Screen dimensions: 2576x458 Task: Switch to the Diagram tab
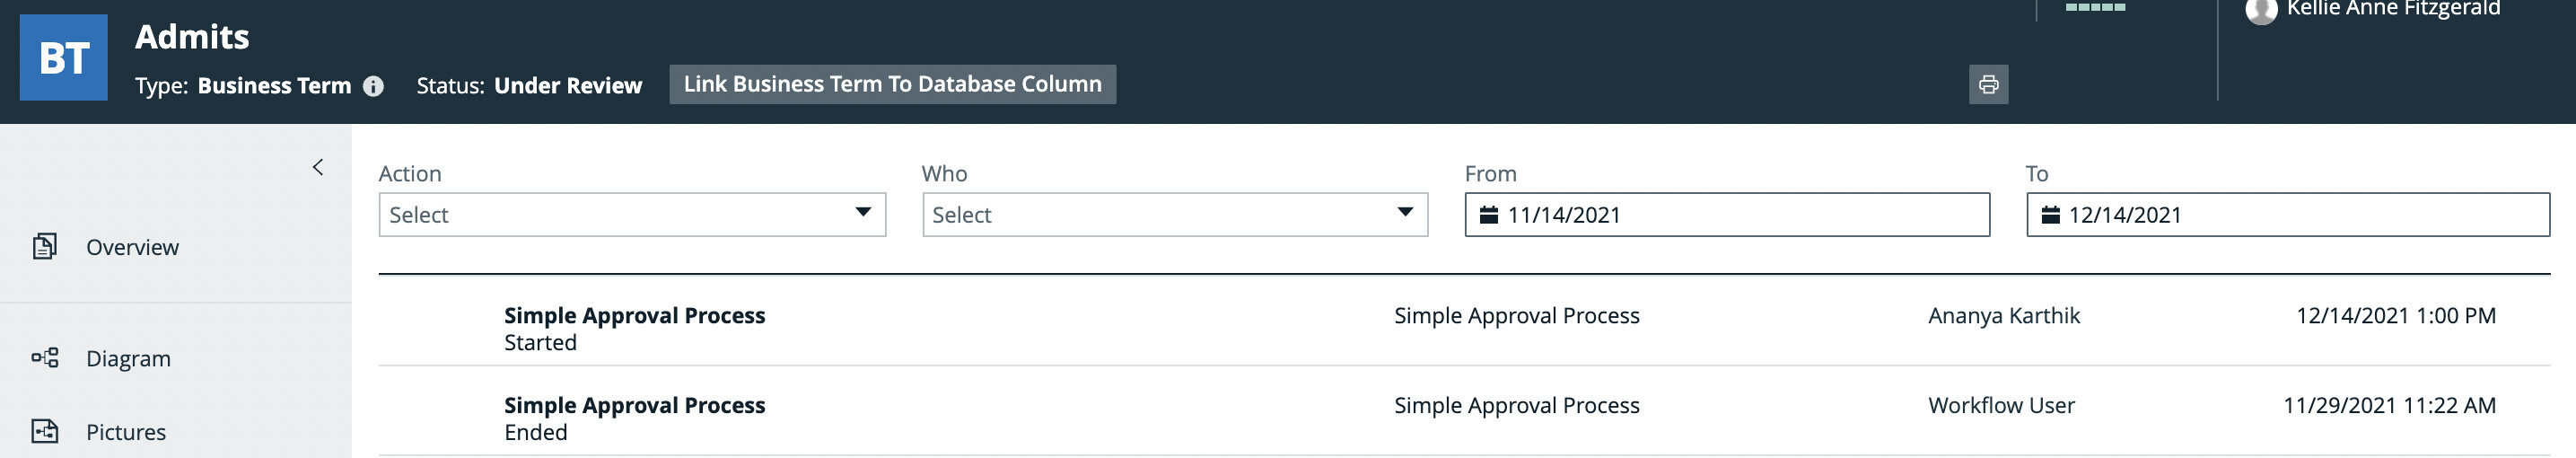coord(128,358)
